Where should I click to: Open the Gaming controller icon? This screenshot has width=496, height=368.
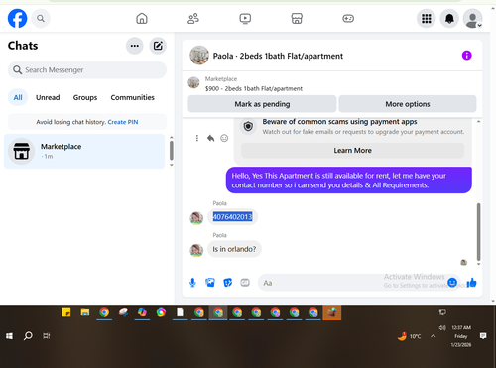[x=348, y=18]
